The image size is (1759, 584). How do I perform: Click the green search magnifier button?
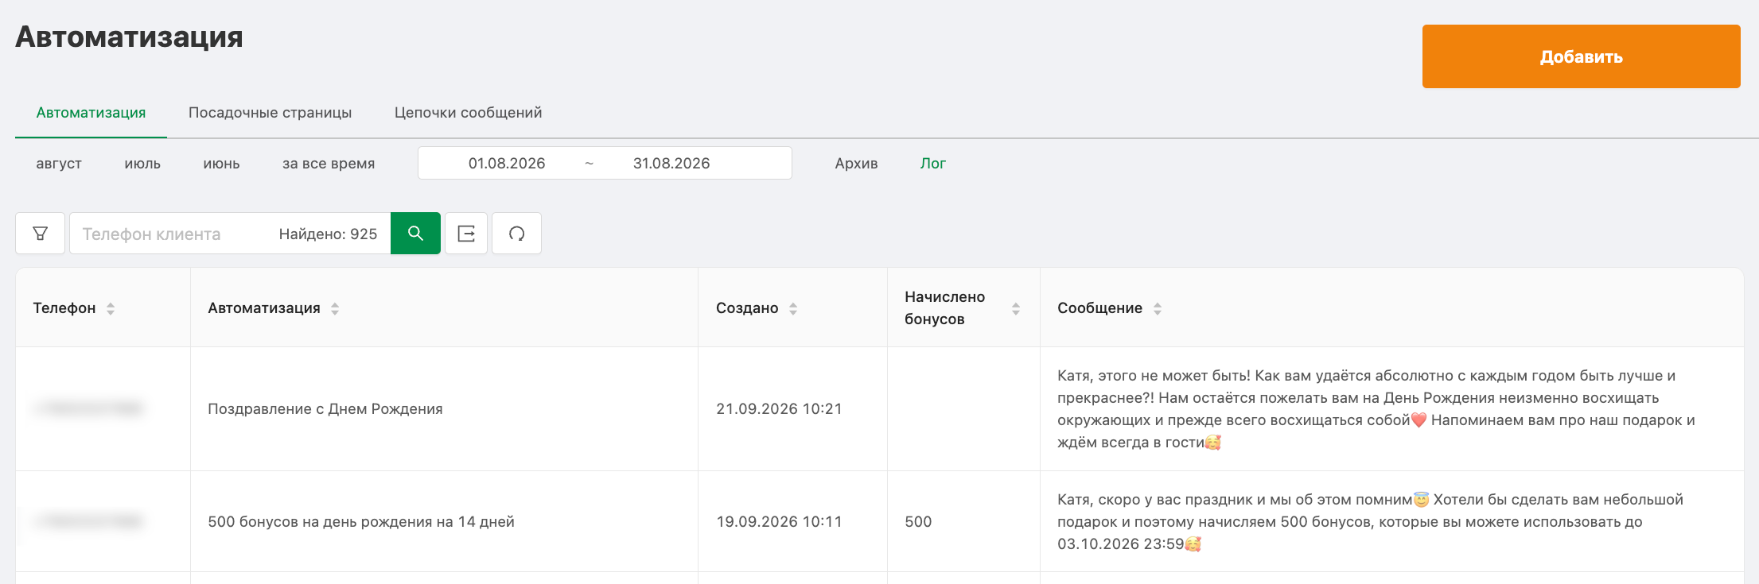point(415,234)
